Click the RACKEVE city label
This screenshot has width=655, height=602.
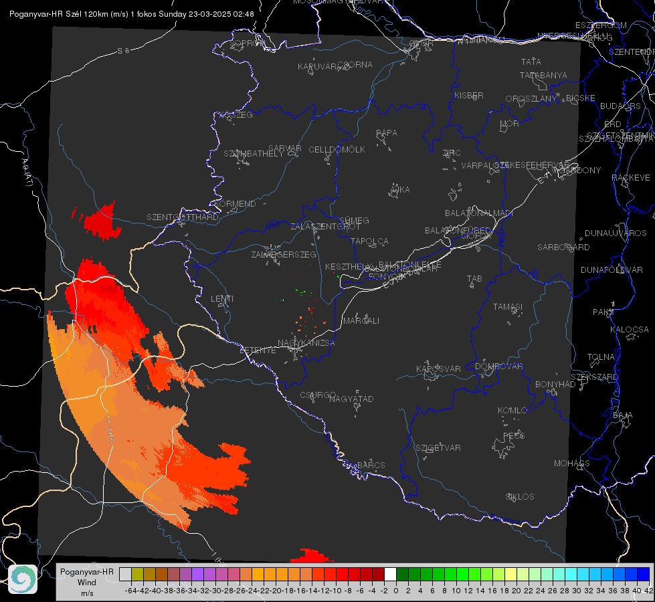click(x=631, y=178)
